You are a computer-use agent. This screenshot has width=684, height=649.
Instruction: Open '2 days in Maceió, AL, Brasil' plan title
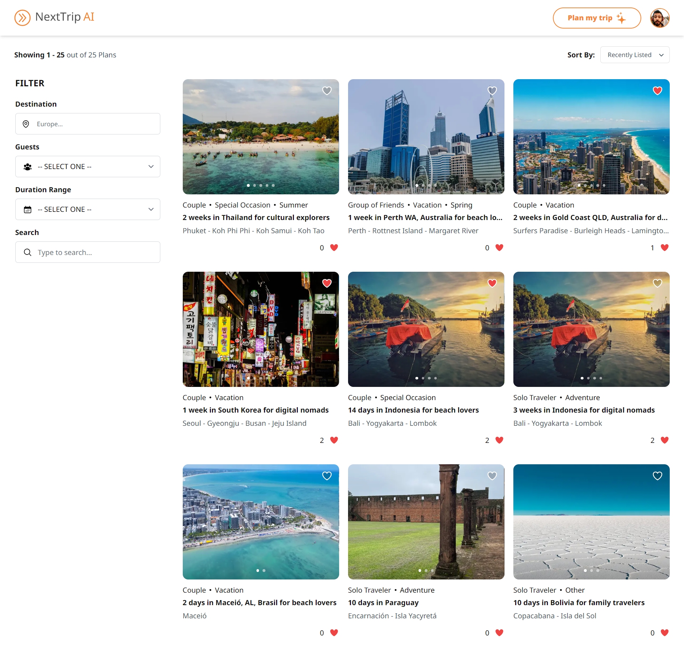(x=259, y=603)
